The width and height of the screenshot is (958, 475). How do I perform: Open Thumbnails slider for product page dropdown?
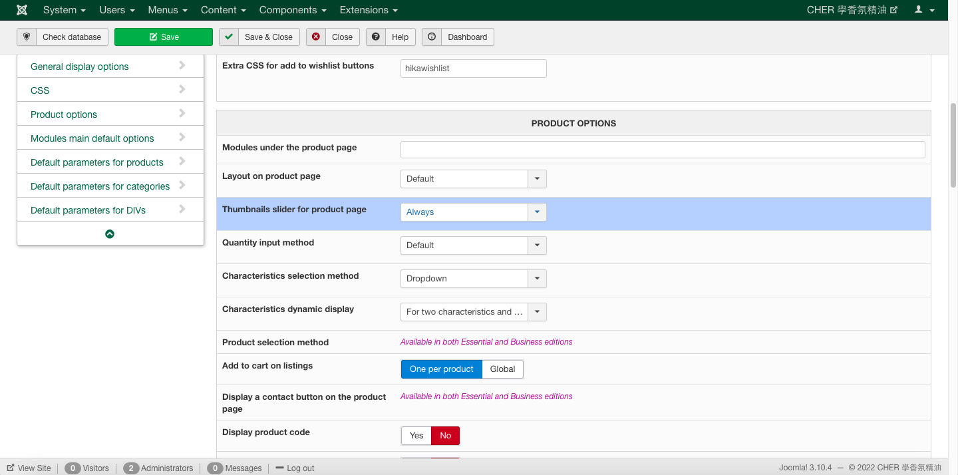(473, 212)
